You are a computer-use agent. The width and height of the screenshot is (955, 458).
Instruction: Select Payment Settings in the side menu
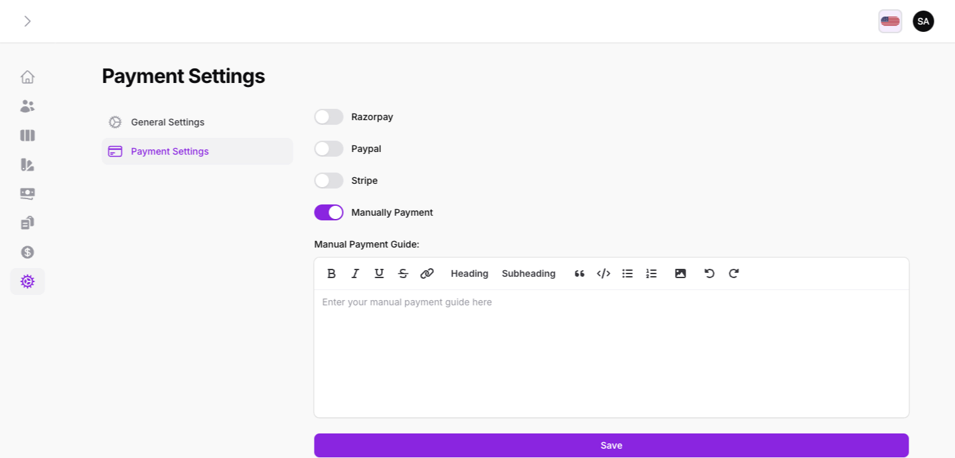coord(170,151)
